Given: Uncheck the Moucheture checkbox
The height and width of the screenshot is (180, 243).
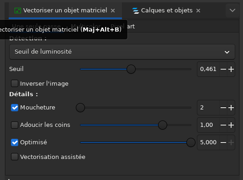Looking at the screenshot, I should coord(15,108).
